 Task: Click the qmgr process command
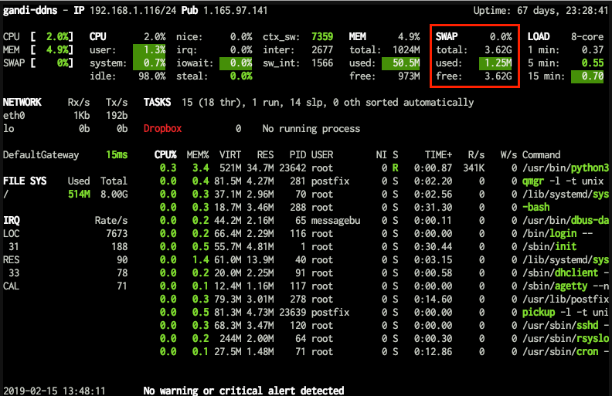(x=563, y=181)
